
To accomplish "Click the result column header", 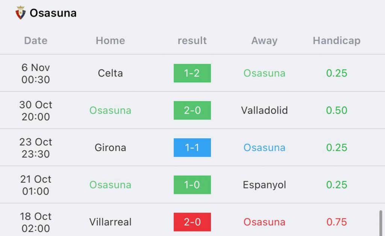I will point(192,41).
